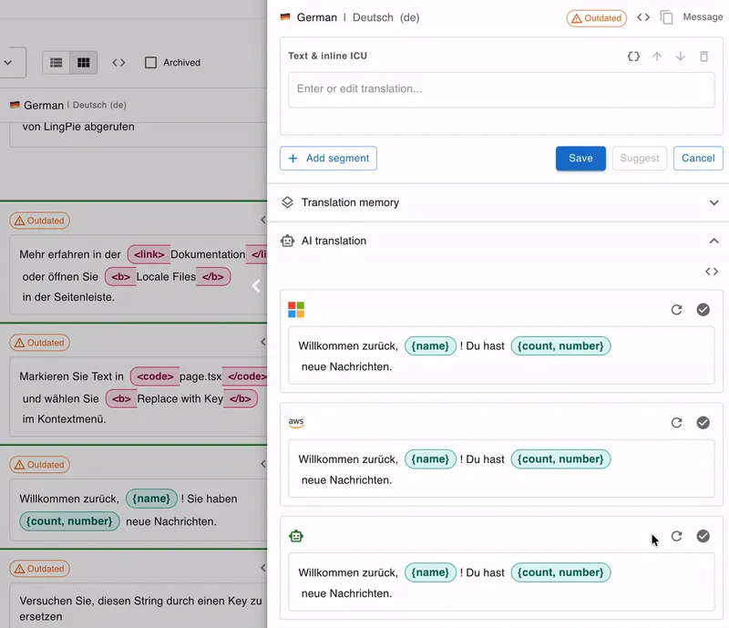Refresh the AWS translation suggestion
Image resolution: width=729 pixels, height=628 pixels.
pos(676,422)
